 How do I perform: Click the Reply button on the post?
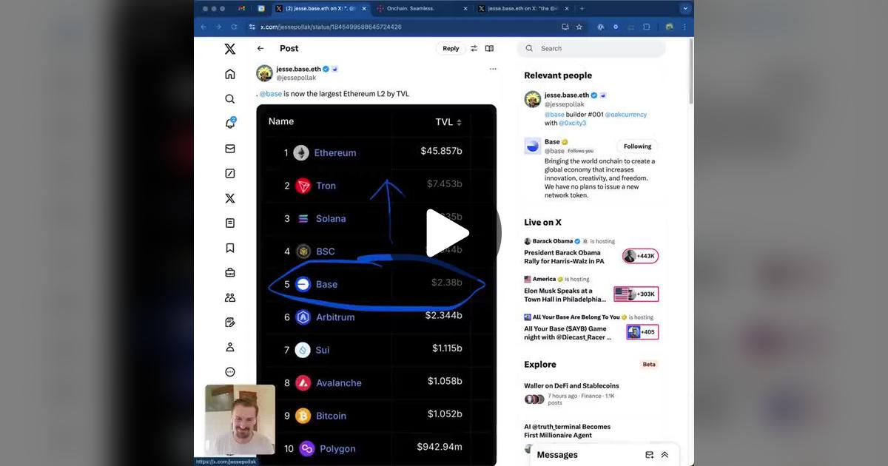point(451,49)
